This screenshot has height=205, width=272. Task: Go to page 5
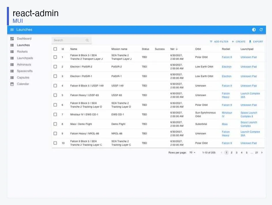(x=247, y=153)
